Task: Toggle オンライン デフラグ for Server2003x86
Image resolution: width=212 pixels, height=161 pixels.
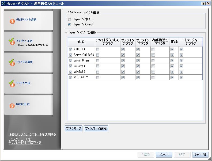Action: pos(138,55)
